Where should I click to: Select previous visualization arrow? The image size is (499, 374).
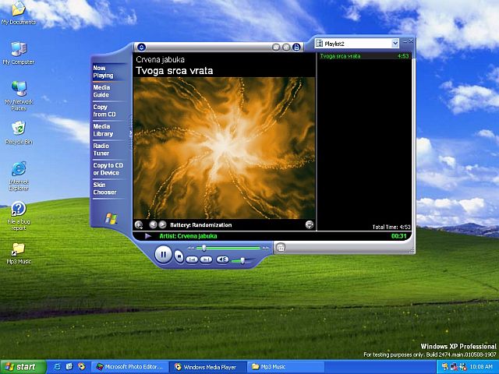pos(153,224)
